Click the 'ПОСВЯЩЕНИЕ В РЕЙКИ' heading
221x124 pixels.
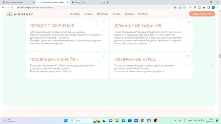[54, 59]
